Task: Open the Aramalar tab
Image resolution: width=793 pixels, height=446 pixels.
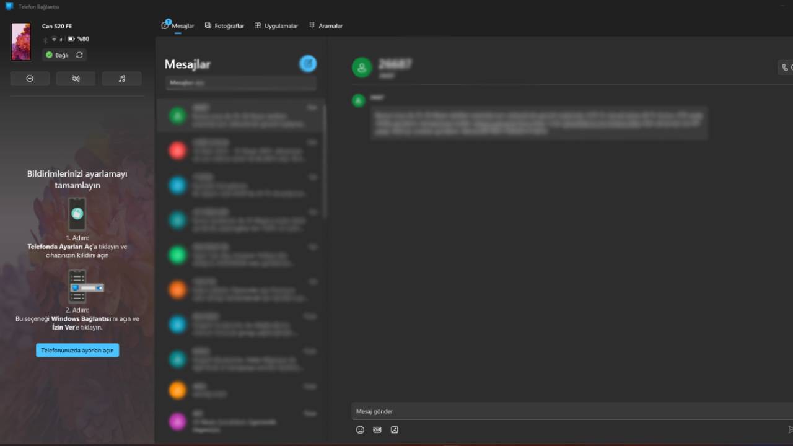Action: click(326, 26)
